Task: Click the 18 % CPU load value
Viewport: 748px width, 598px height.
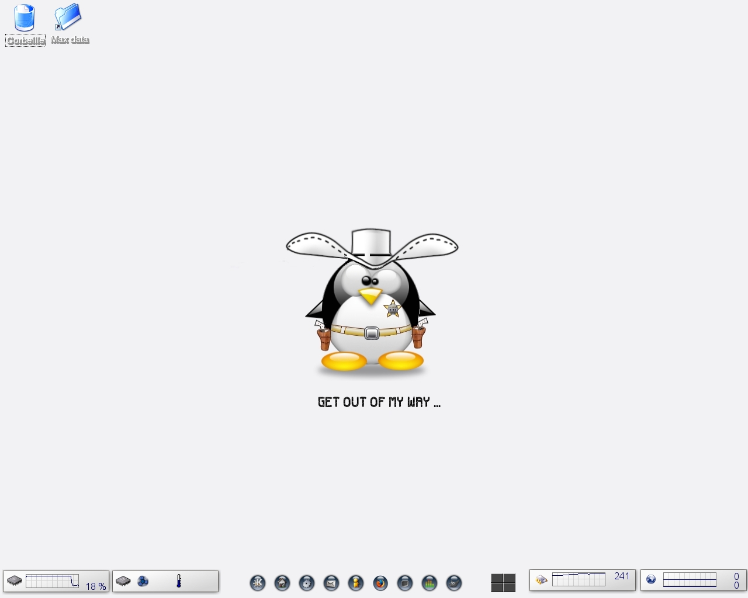Action: pyautogui.click(x=96, y=586)
